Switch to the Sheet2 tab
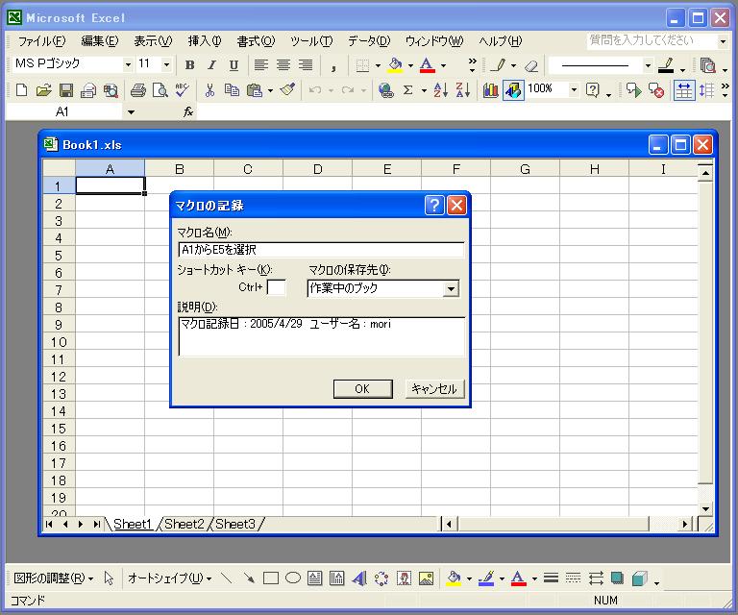 point(184,524)
